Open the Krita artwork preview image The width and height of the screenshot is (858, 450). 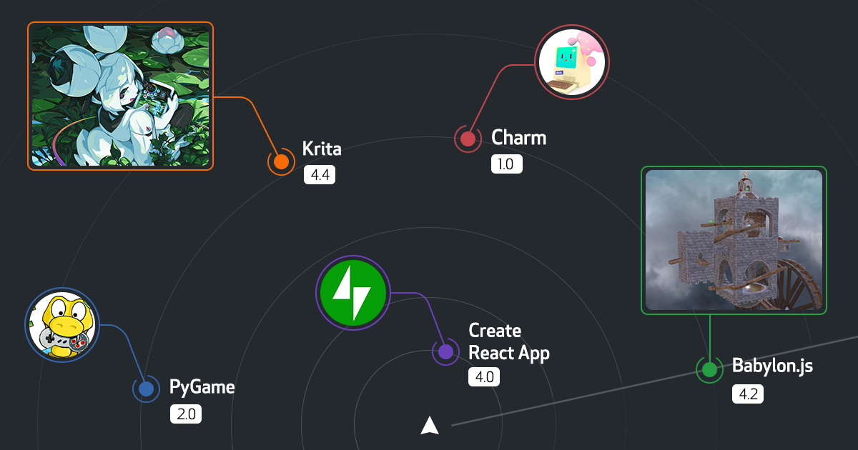120,97
